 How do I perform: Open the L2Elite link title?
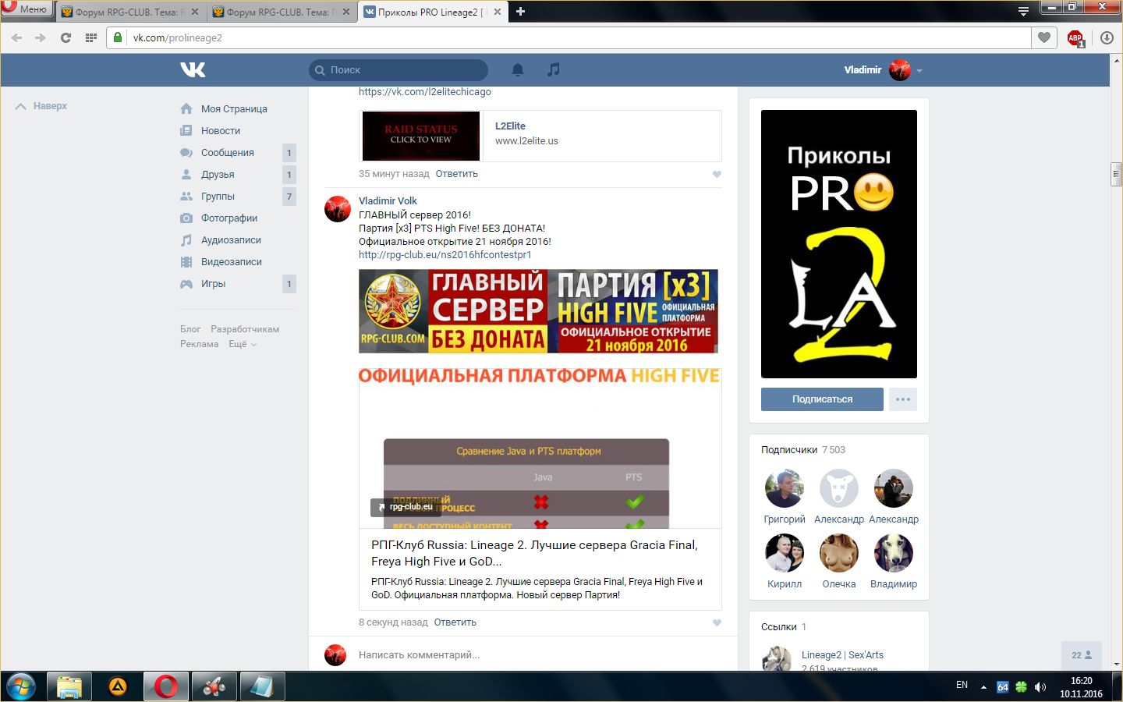pos(510,126)
